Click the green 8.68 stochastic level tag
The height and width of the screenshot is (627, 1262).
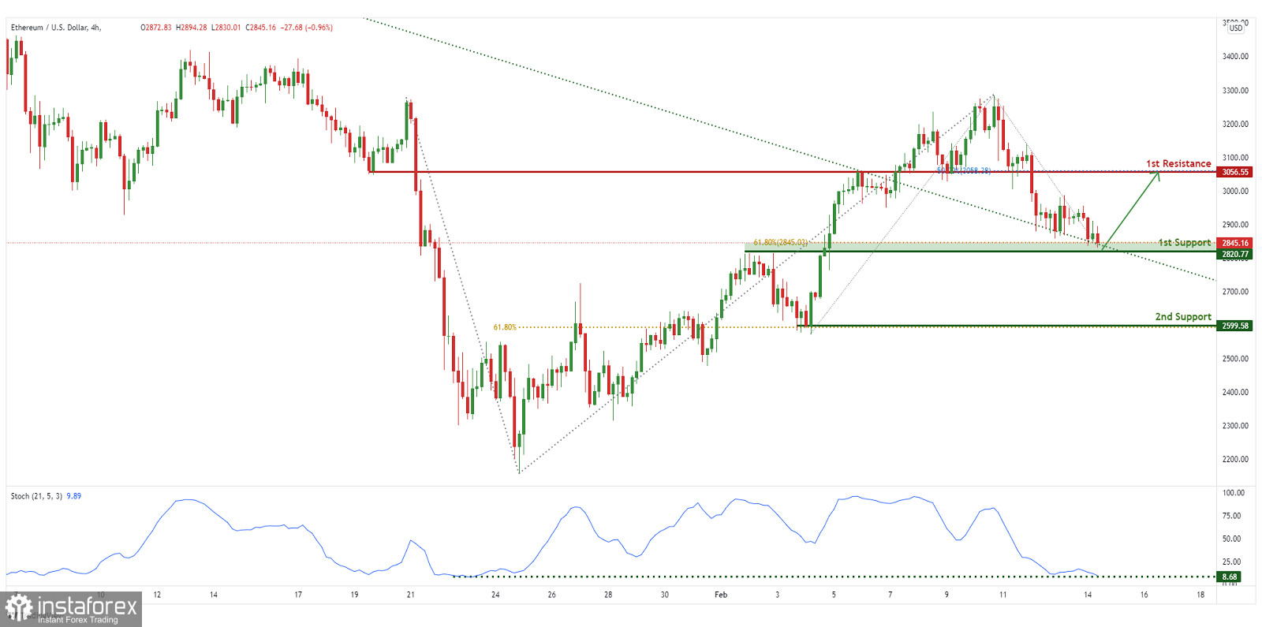click(1229, 577)
